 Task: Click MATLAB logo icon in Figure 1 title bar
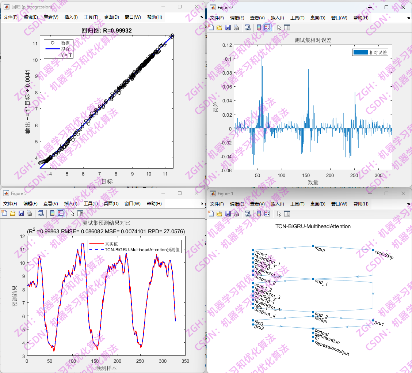[x=213, y=193]
